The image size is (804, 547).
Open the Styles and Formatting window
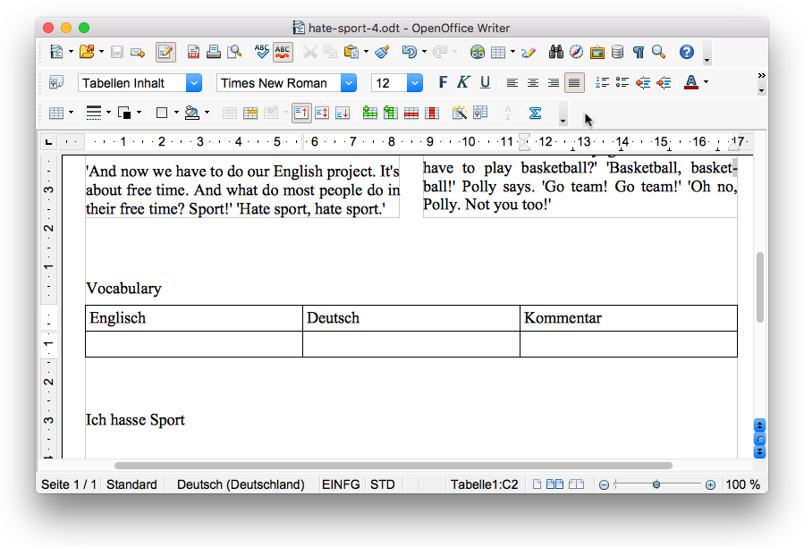pyautogui.click(x=55, y=82)
